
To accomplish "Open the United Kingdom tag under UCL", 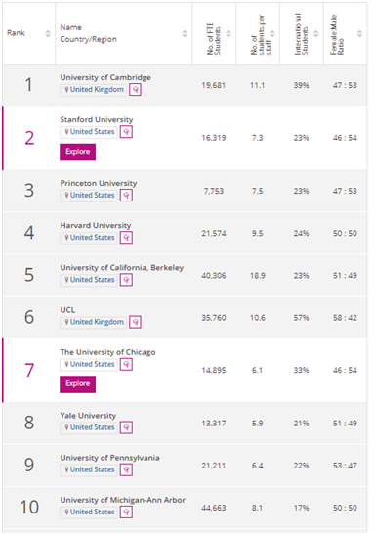I will tap(94, 322).
